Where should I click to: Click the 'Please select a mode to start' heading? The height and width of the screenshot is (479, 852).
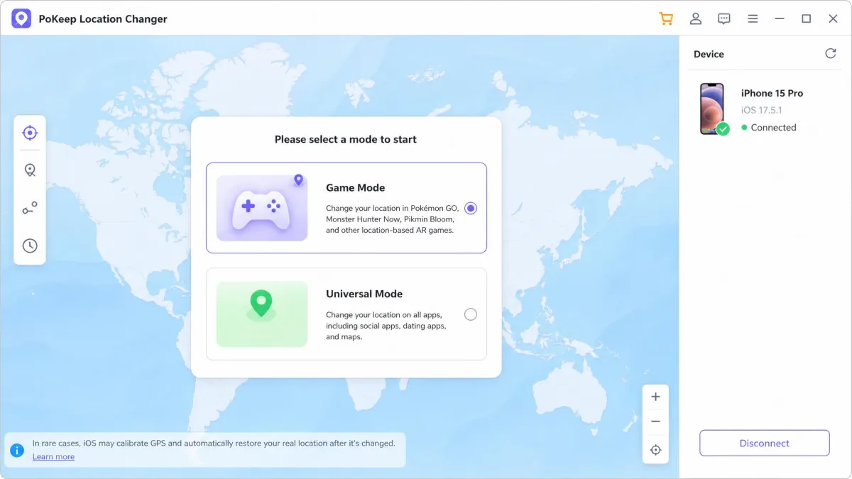[346, 140]
